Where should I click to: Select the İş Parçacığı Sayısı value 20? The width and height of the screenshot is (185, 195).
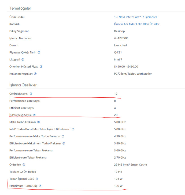click(x=116, y=115)
